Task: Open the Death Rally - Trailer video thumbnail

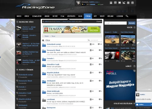Action: [x=128, y=54]
